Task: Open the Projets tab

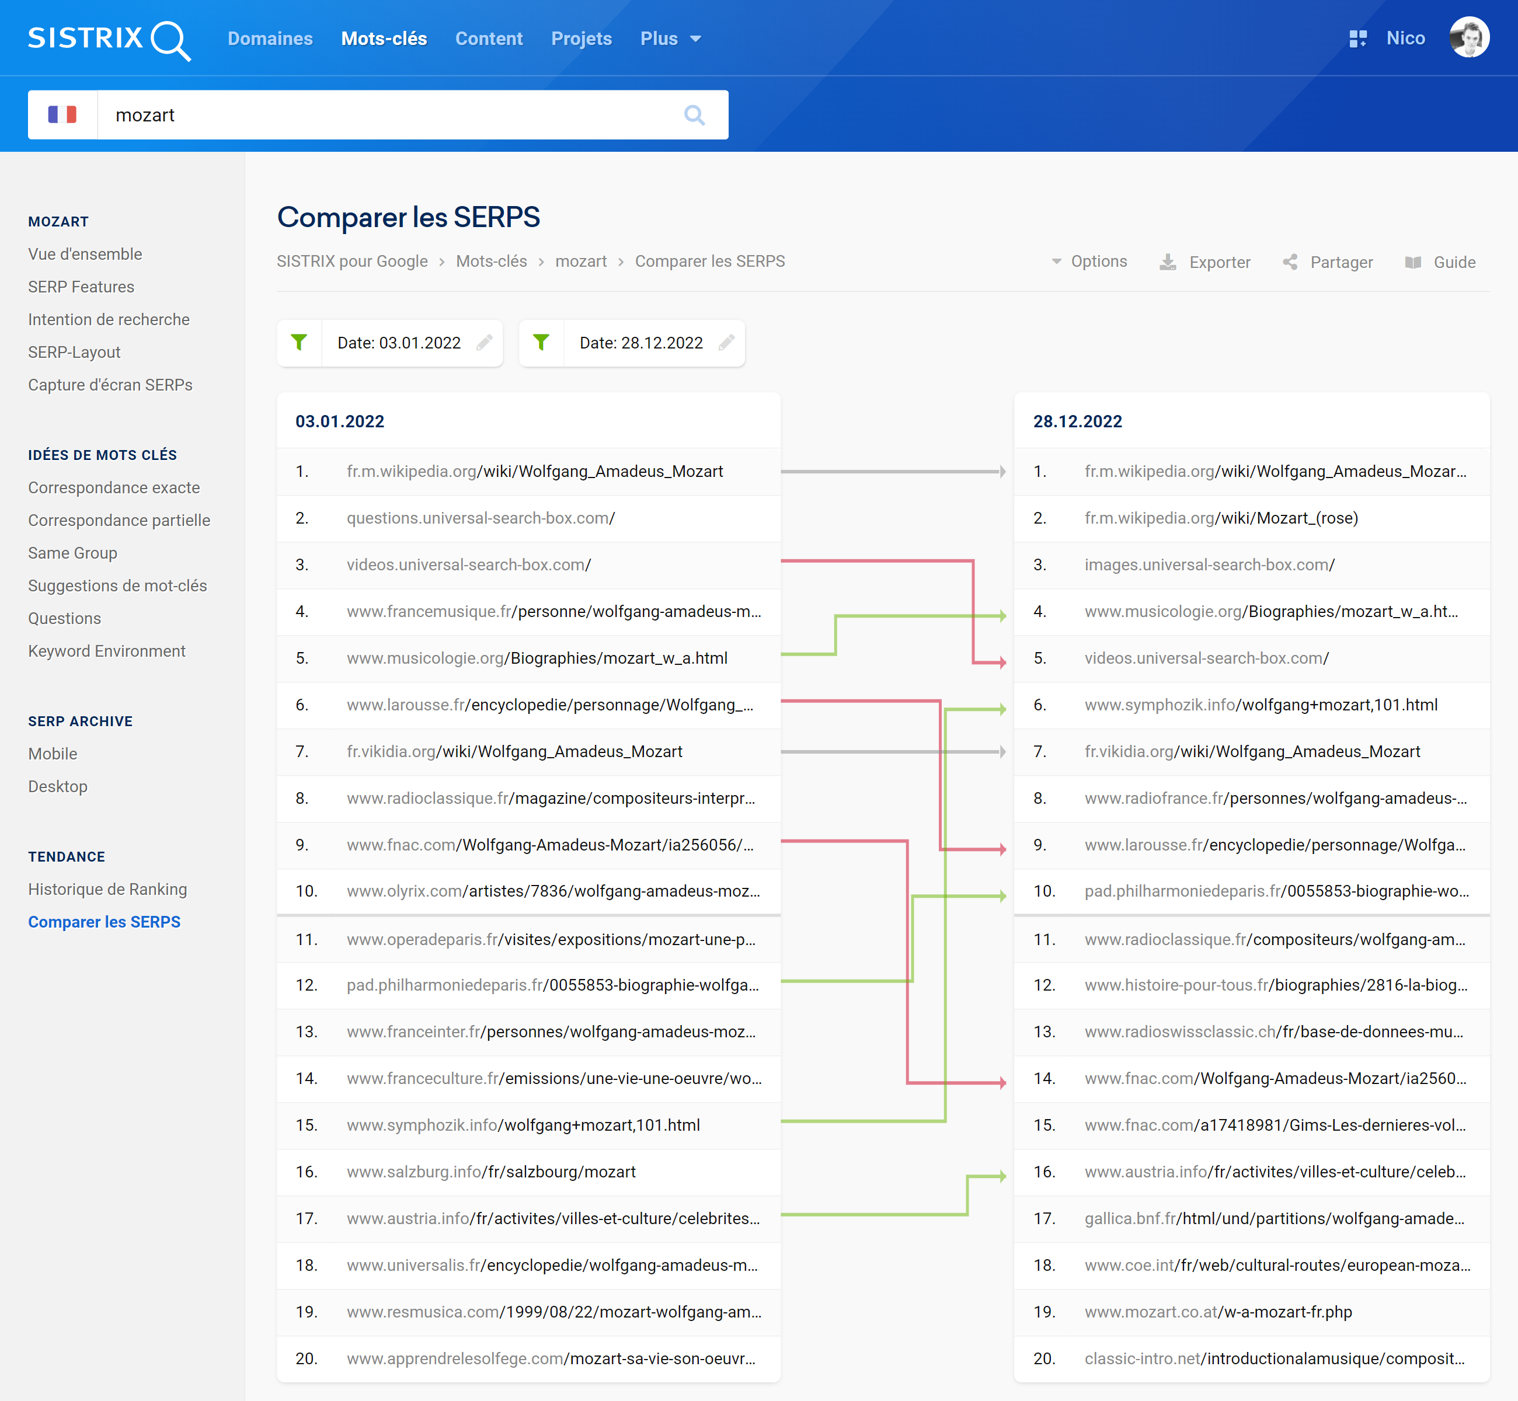Action: click(581, 39)
